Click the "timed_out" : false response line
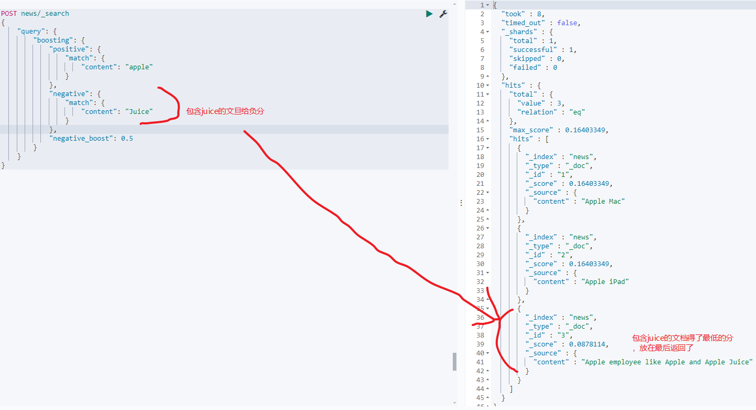Viewport: 756px width, 410px height. (541, 23)
